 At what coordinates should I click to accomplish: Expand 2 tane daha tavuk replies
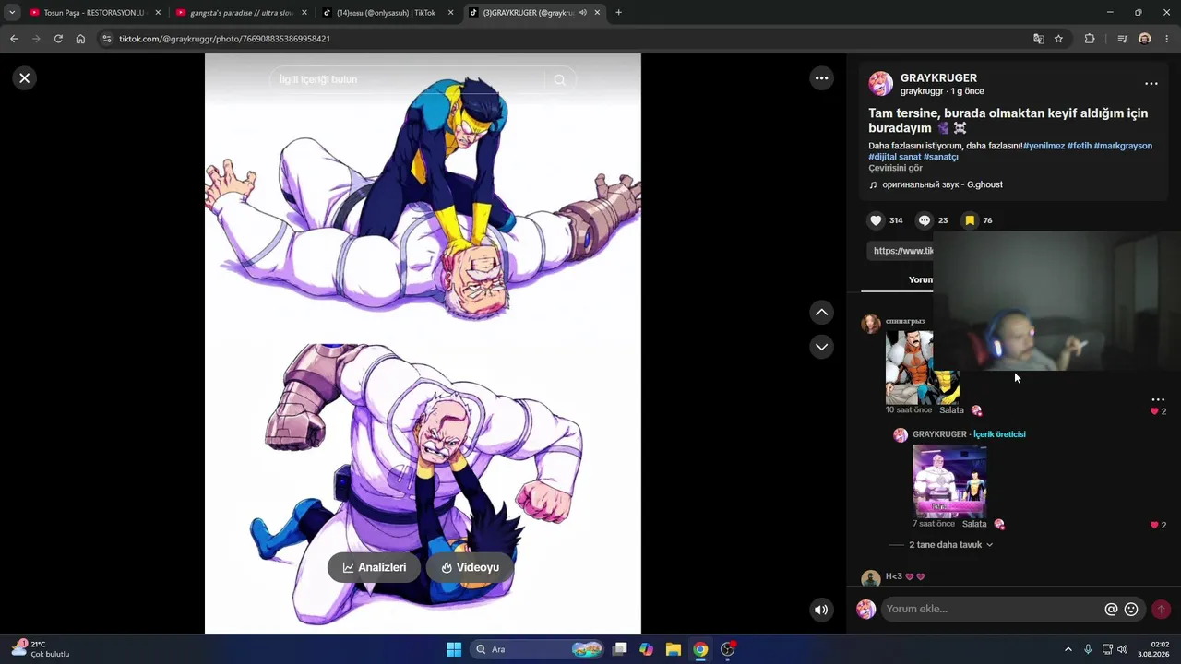click(x=950, y=545)
